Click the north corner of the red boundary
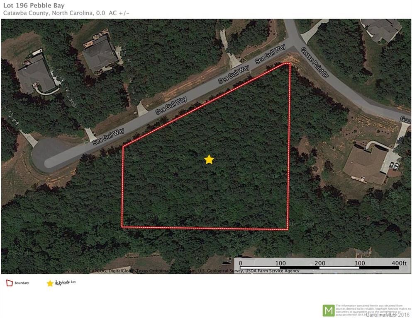Image resolution: width=412 pixels, height=318 pixels. pos(288,63)
